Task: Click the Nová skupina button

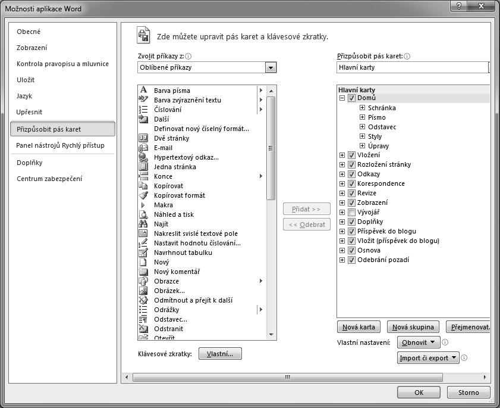Action: 413,327
